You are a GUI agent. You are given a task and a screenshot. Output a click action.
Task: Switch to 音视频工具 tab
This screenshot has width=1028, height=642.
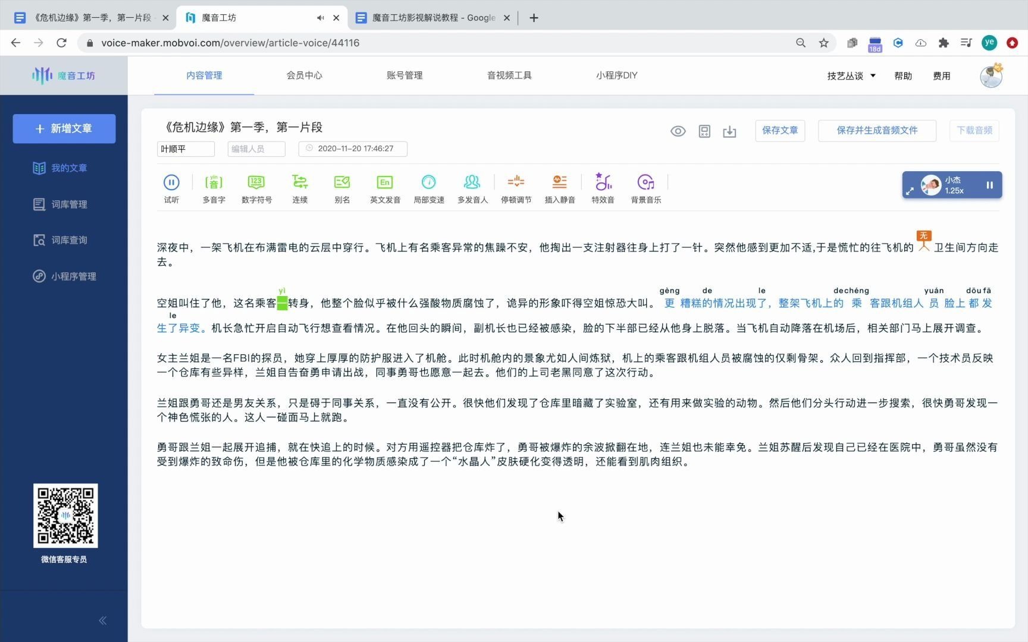[509, 75]
